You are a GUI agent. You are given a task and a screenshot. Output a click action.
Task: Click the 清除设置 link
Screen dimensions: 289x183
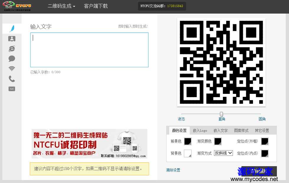[x=173, y=170]
